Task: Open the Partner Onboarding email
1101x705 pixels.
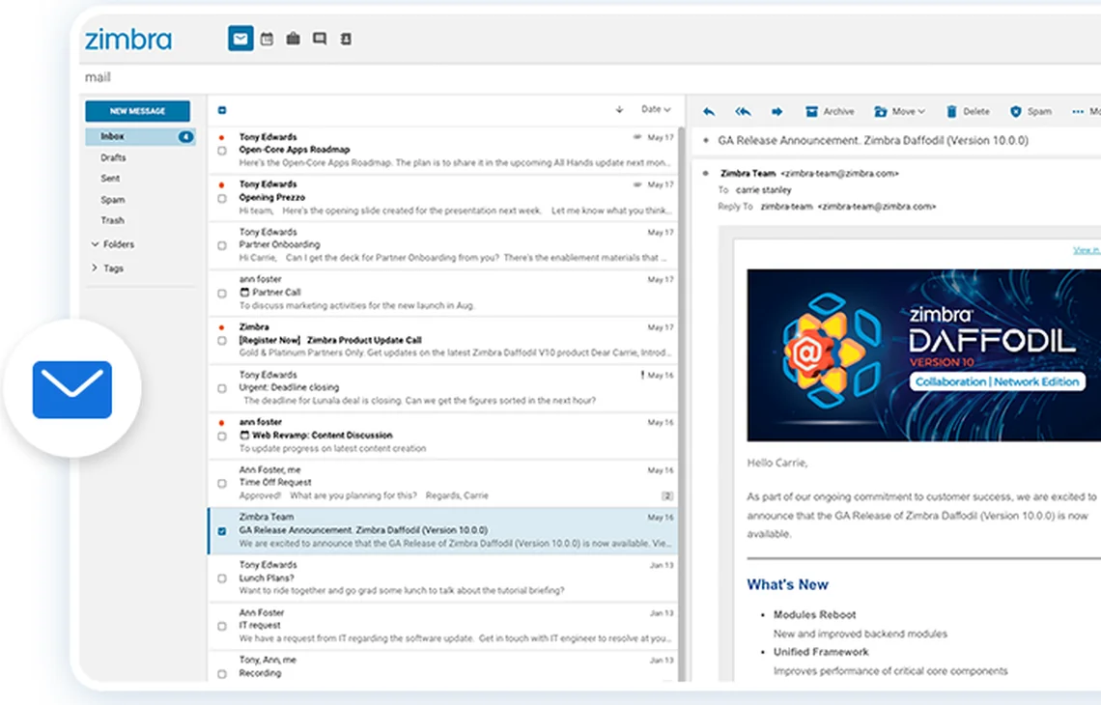Action: pos(443,245)
